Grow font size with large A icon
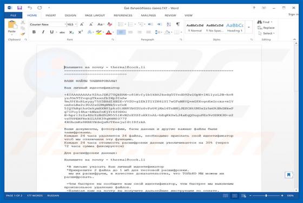Screen dimensions: 303x203 click(82, 24)
